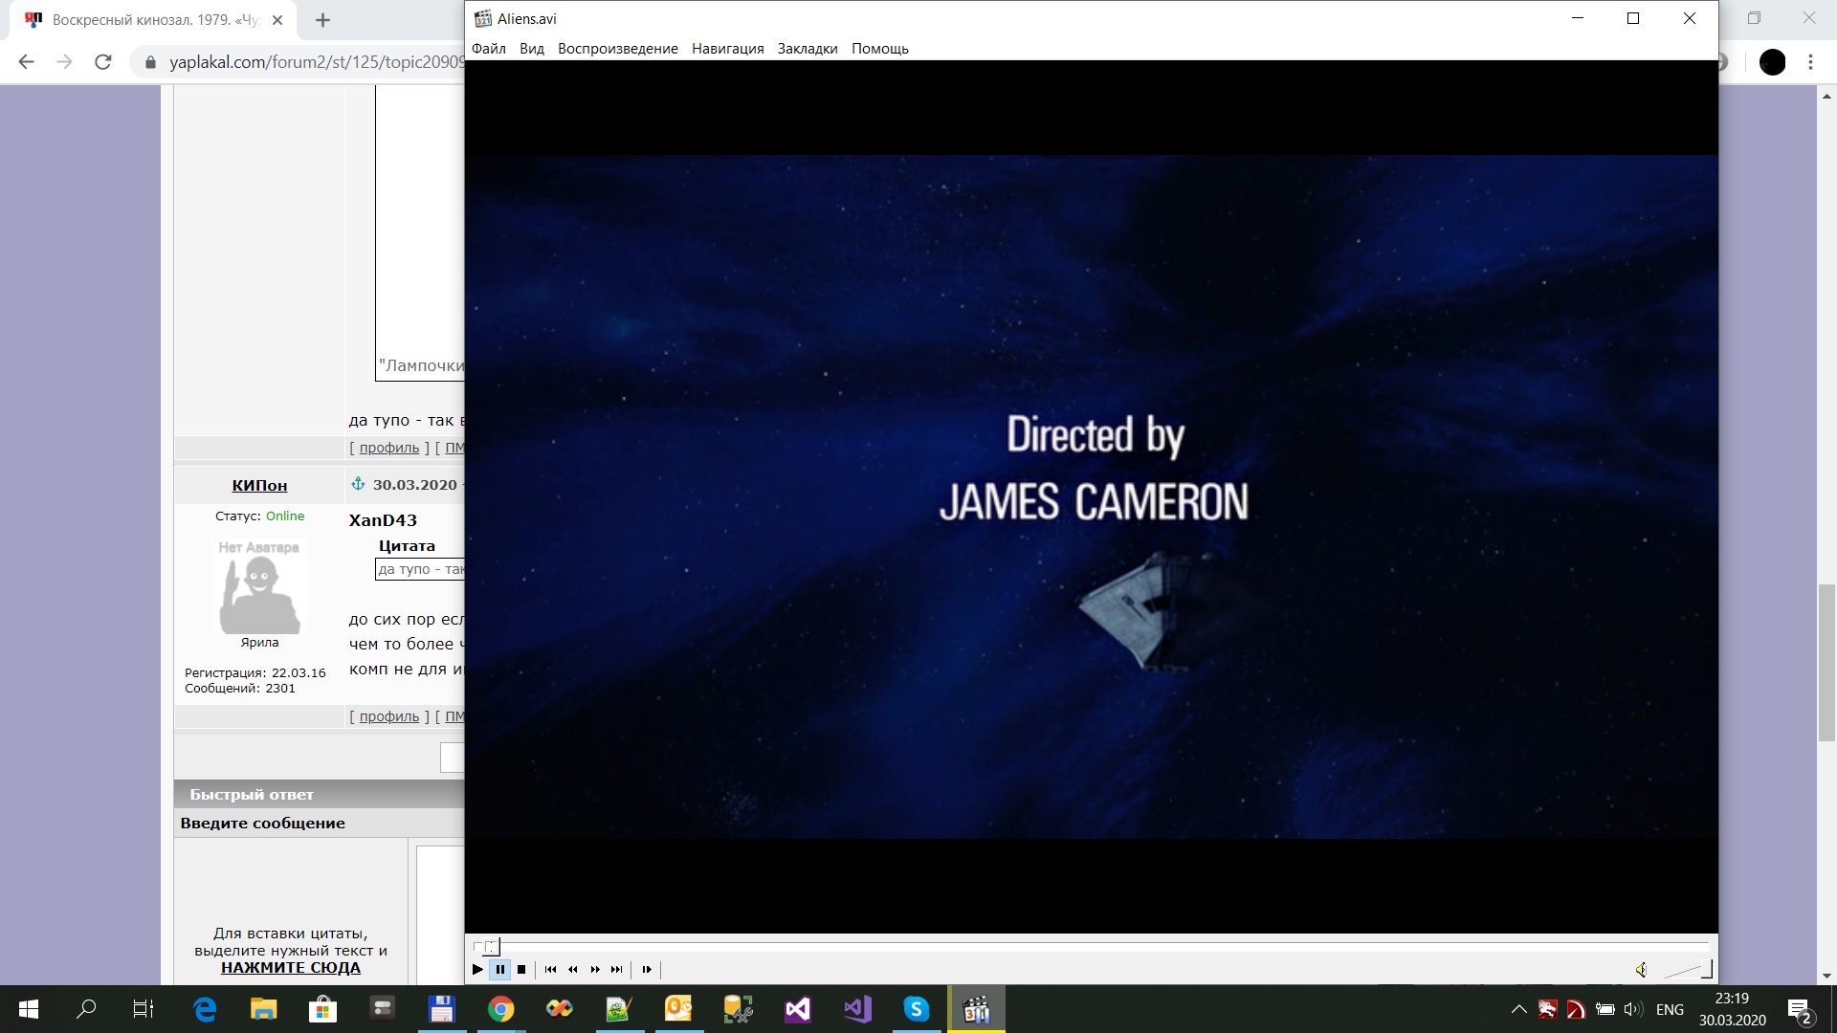Click the НАЖМИТЕ СЮДА link
The width and height of the screenshot is (1837, 1033).
click(x=291, y=968)
